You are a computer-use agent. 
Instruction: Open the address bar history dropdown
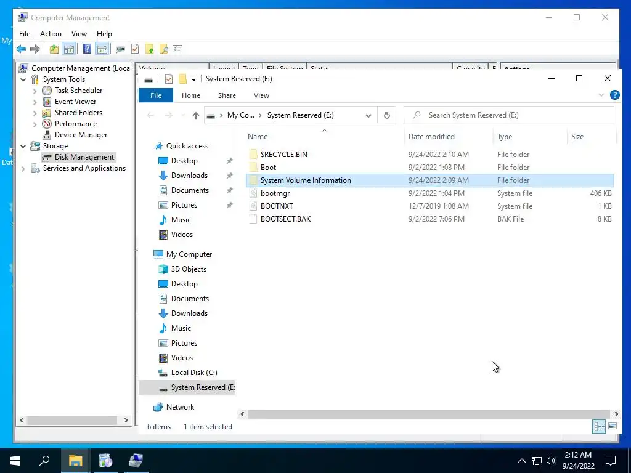(368, 115)
